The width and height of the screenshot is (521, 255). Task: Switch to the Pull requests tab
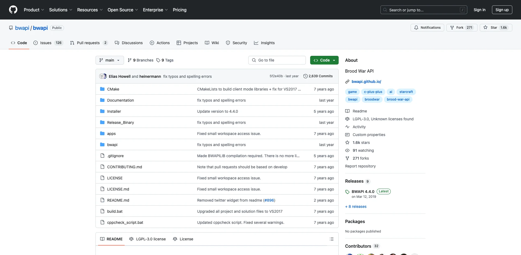pyautogui.click(x=89, y=43)
